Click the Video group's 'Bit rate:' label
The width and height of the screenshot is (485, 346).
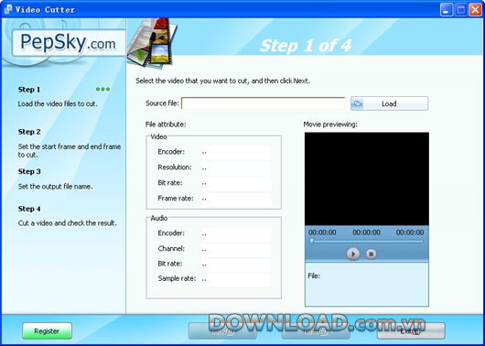(x=170, y=183)
